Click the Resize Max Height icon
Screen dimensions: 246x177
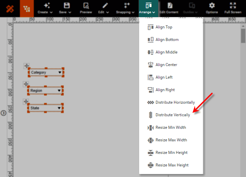point(151,165)
